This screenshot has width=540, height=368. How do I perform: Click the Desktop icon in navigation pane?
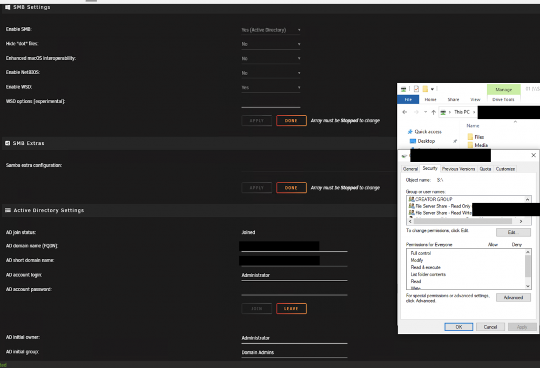coord(413,141)
